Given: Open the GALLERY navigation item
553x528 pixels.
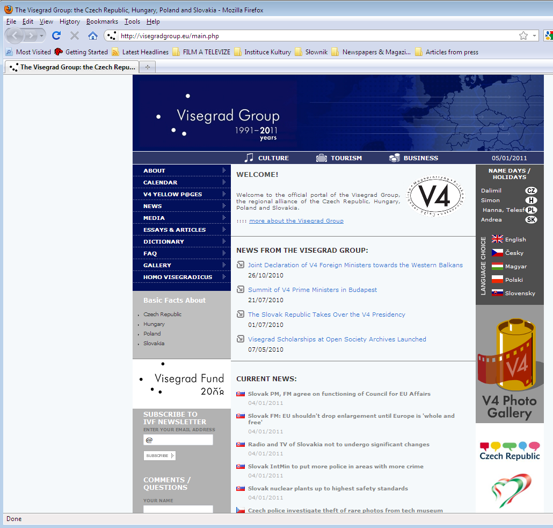Looking at the screenshot, I should [181, 265].
